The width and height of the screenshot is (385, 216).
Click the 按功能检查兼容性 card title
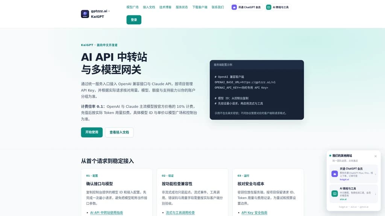(x=177, y=184)
